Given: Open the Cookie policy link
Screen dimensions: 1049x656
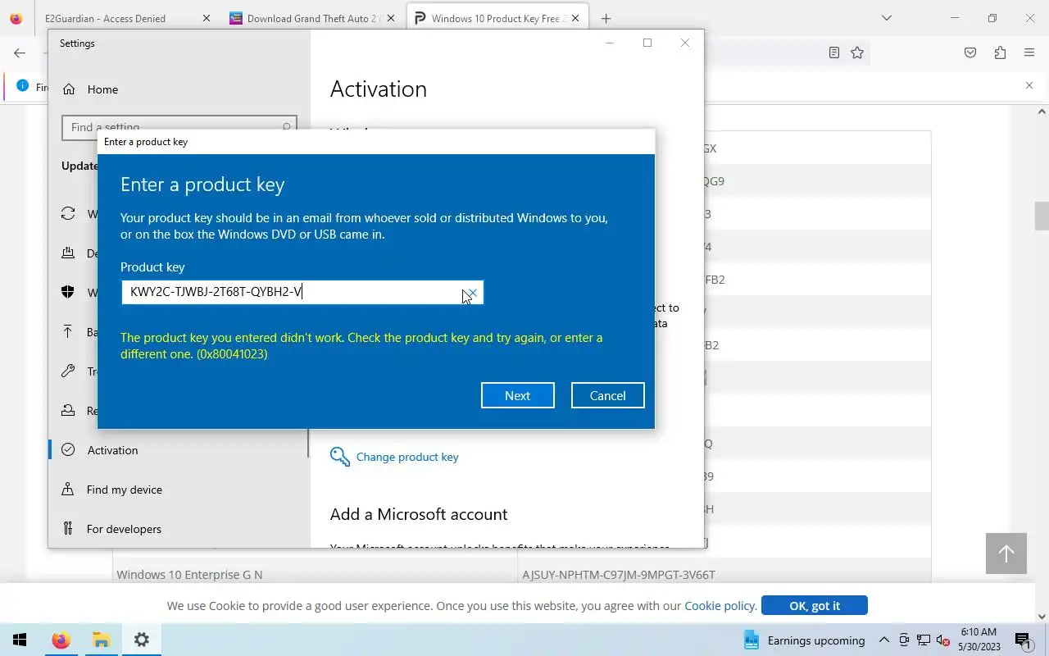Looking at the screenshot, I should point(719,605).
